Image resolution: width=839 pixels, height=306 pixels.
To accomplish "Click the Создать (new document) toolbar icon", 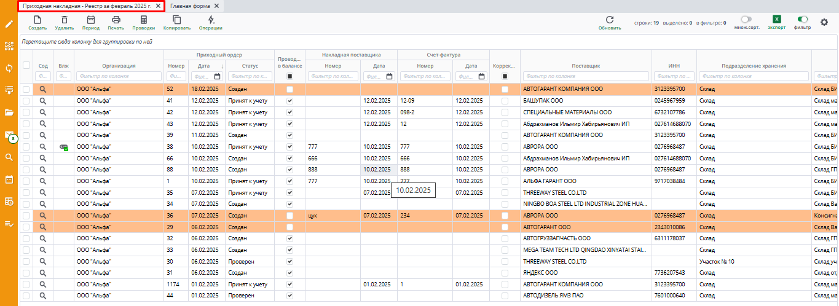I will coord(37,20).
